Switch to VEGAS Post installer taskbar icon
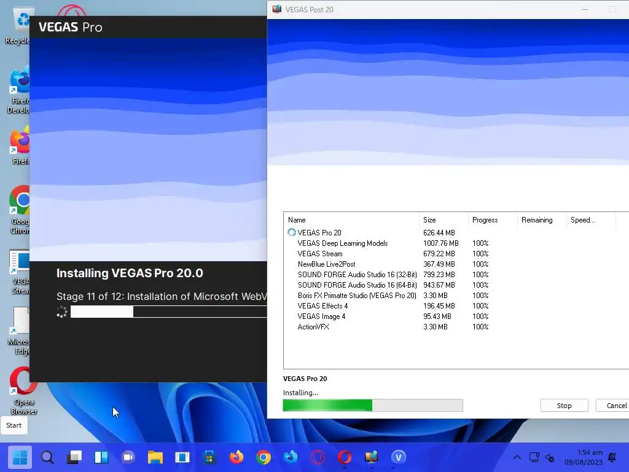Screen dimensions: 629x472 point(372,457)
